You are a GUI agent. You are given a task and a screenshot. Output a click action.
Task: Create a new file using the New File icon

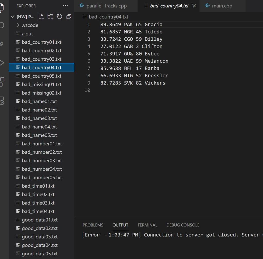[41, 16]
